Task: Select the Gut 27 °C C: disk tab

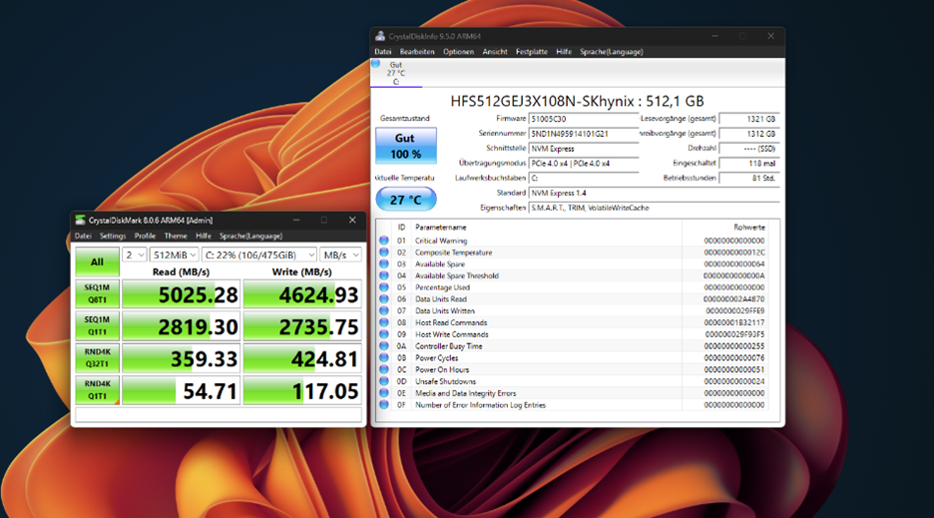Action: 396,73
